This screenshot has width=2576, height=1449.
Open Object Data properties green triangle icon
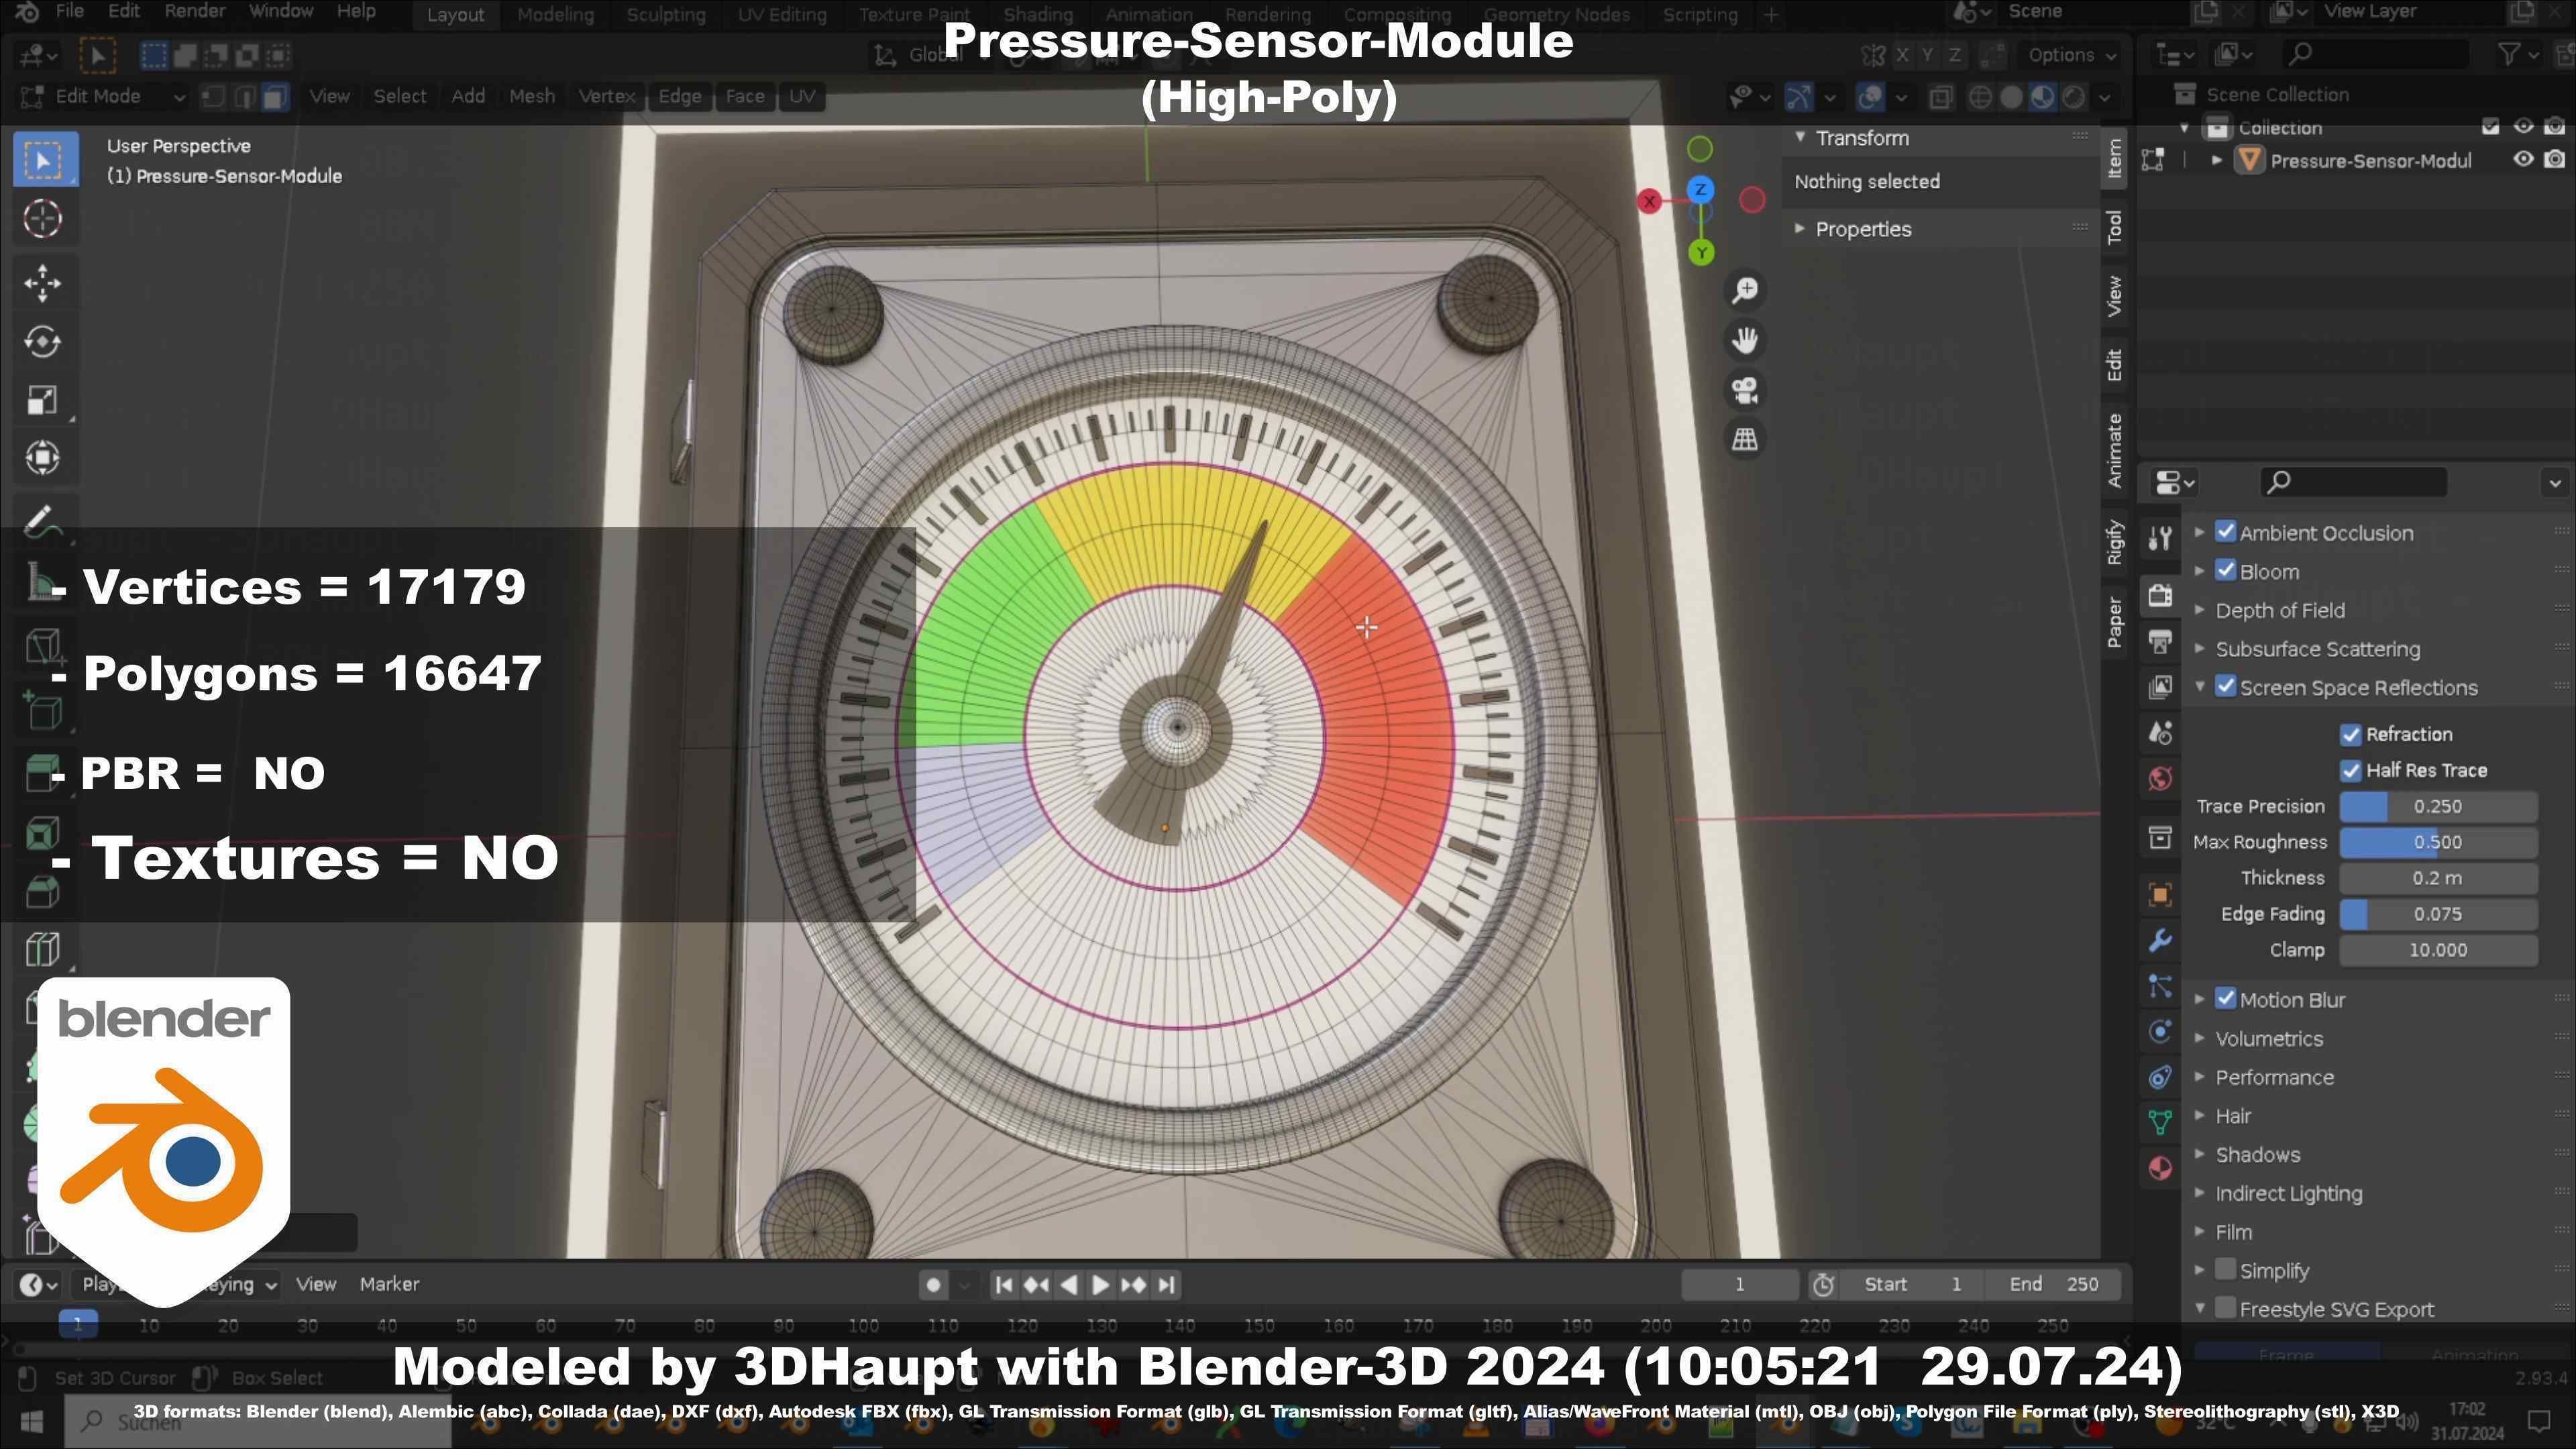[x=2160, y=1123]
